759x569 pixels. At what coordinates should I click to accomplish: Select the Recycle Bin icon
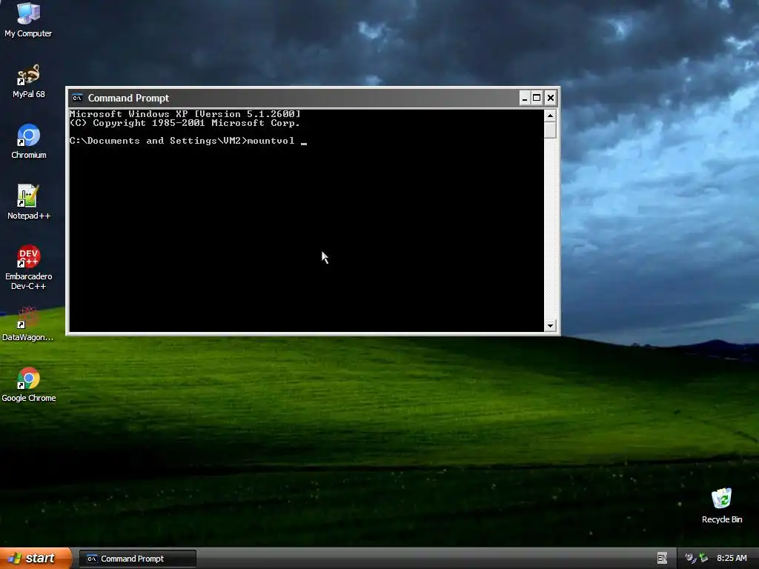(722, 506)
